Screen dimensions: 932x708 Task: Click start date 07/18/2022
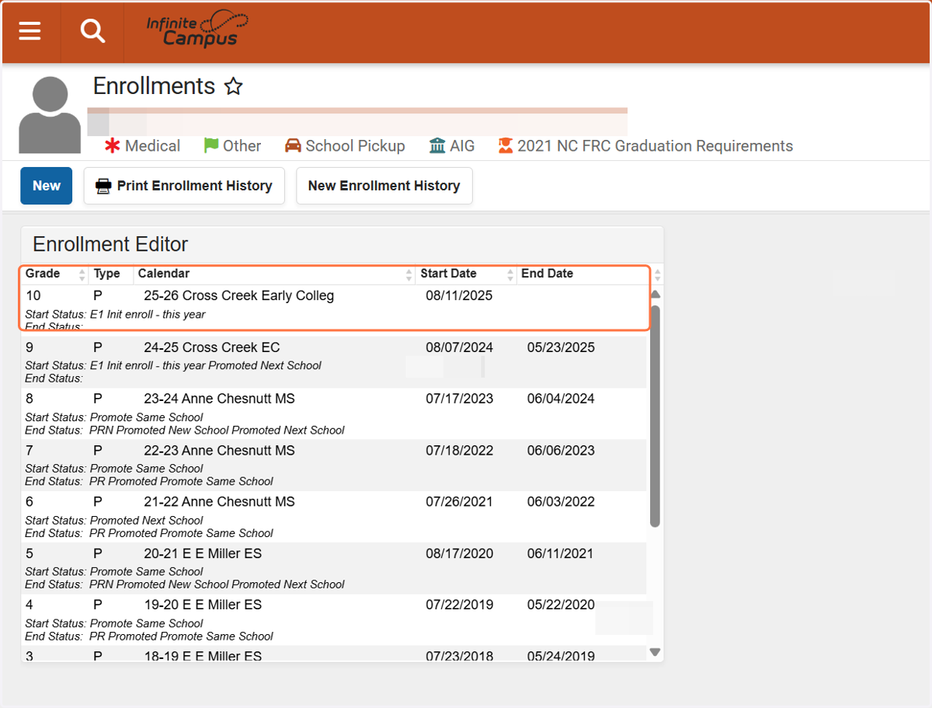coord(459,451)
